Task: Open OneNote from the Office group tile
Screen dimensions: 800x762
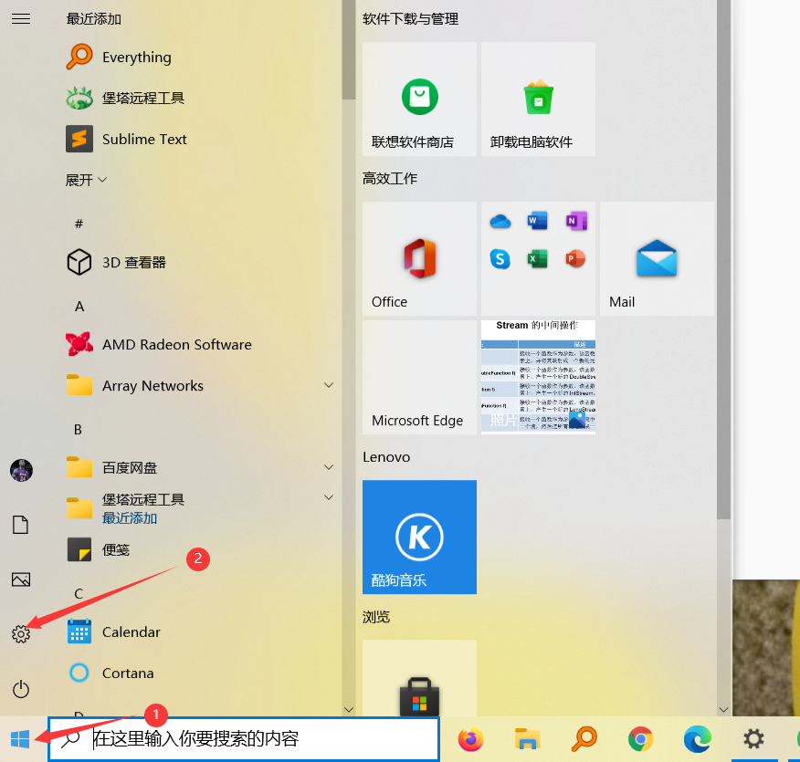Action: (576, 221)
